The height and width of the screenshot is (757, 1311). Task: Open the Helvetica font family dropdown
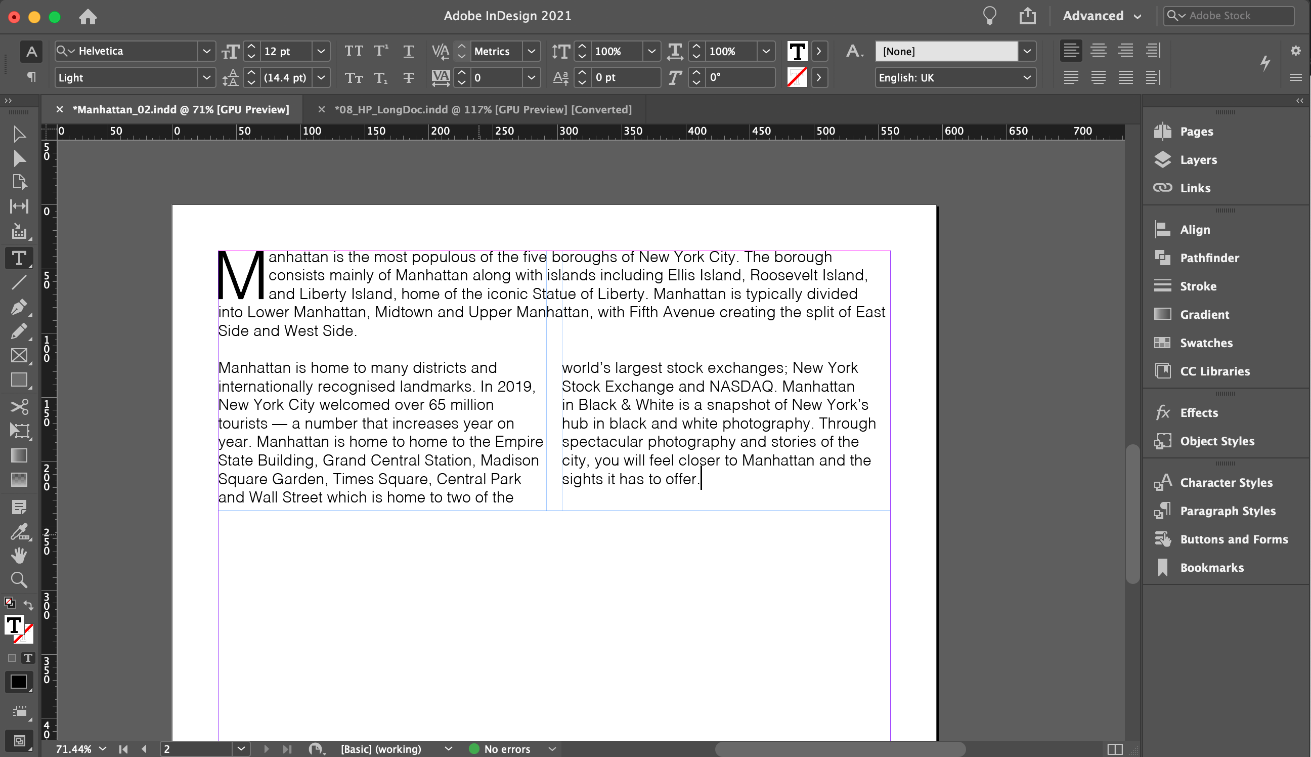(x=206, y=51)
